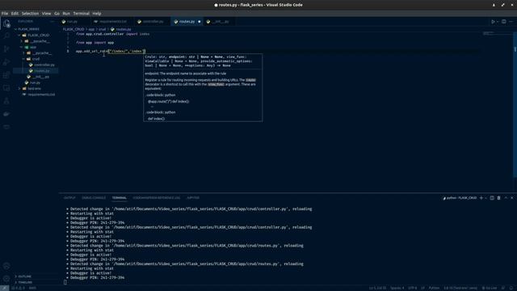Open the Edit menu
The height and width of the screenshot is (291, 517).
point(15,14)
